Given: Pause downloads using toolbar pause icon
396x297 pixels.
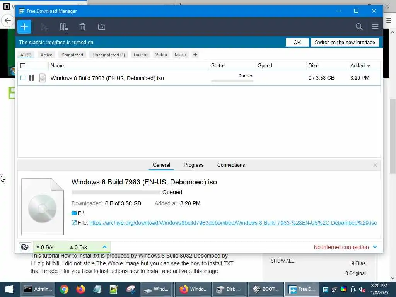Looking at the screenshot, I should click(x=64, y=27).
